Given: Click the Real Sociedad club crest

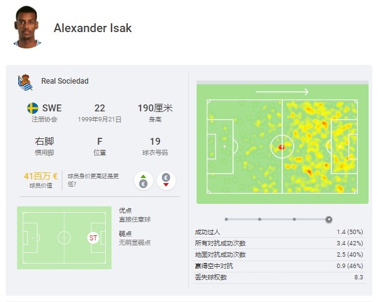Looking at the screenshot, I should tap(25, 82).
